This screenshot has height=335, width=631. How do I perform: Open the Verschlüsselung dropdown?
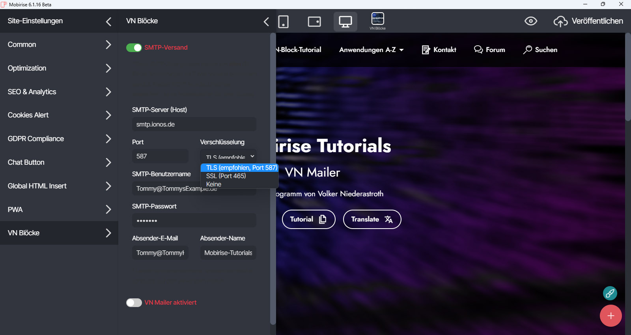pyautogui.click(x=228, y=156)
